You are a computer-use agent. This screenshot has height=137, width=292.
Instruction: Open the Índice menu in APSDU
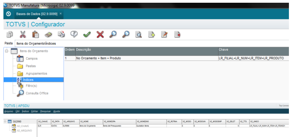[25, 111]
